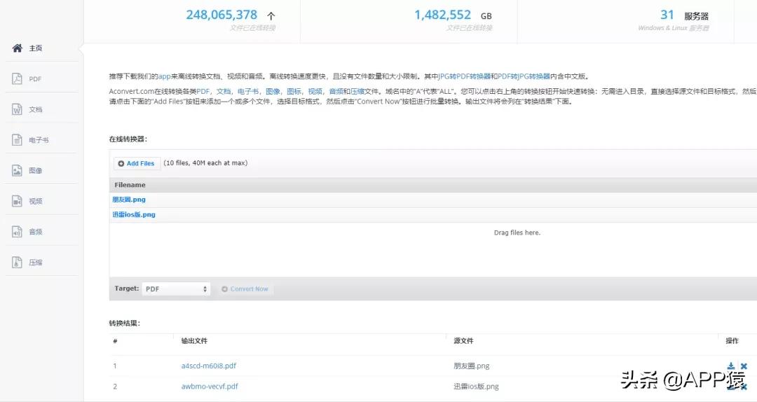The width and height of the screenshot is (757, 402).
Task: Click the 视频 link in the paragraph
Action: [315, 91]
